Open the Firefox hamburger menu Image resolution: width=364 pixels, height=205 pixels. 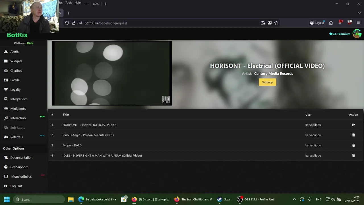[x=358, y=23]
